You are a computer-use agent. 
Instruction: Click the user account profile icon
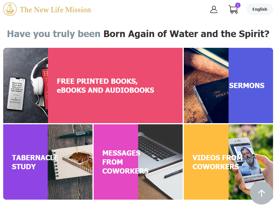pos(214,10)
